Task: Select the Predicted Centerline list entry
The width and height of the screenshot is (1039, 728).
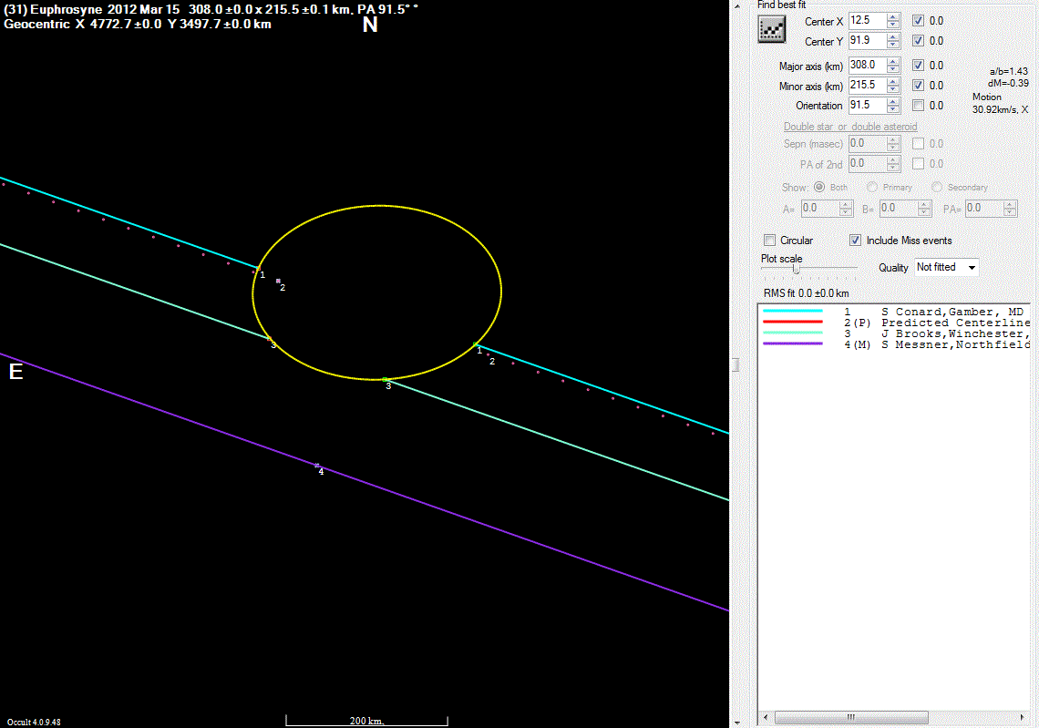Action: click(955, 323)
